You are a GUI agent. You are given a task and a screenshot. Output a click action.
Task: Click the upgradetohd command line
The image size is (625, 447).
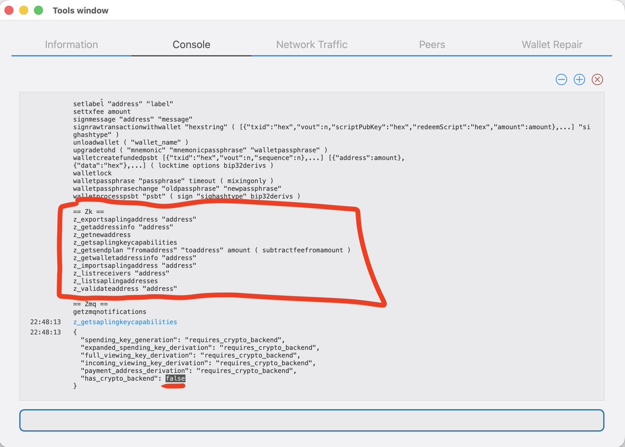click(x=201, y=150)
